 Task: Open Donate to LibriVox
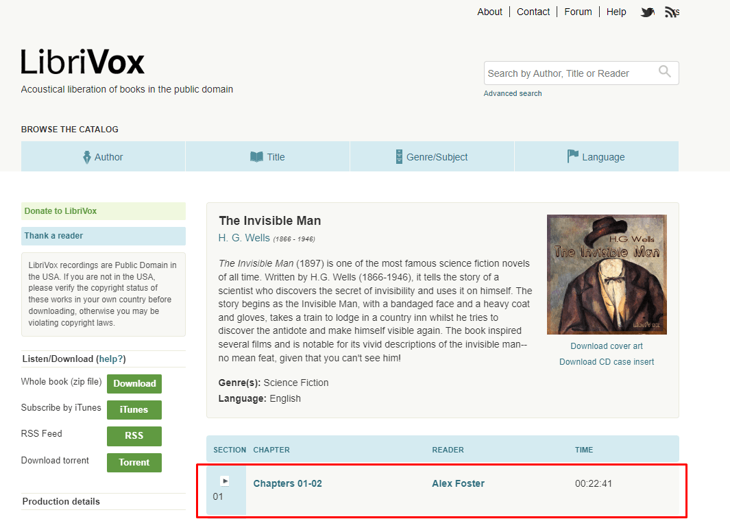(x=104, y=211)
